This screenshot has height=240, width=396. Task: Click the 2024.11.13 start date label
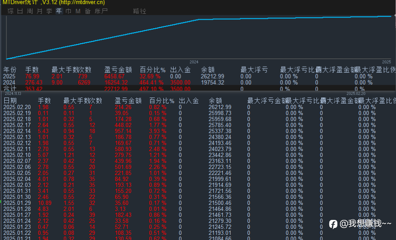[x=13, y=93]
